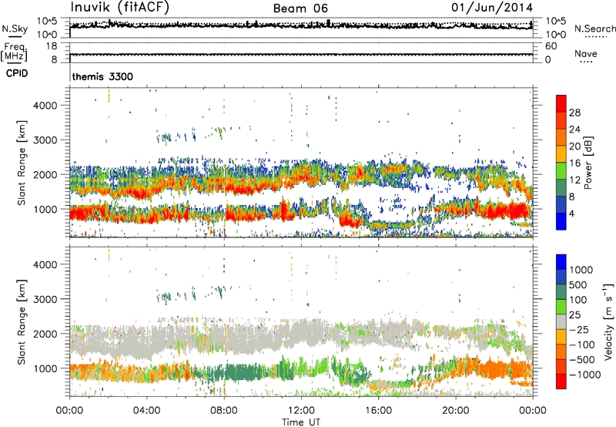Click the "20" label on power color bar

click(x=574, y=146)
